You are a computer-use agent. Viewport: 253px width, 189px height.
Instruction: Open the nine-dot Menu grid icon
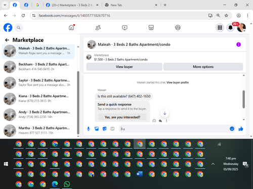220,28
